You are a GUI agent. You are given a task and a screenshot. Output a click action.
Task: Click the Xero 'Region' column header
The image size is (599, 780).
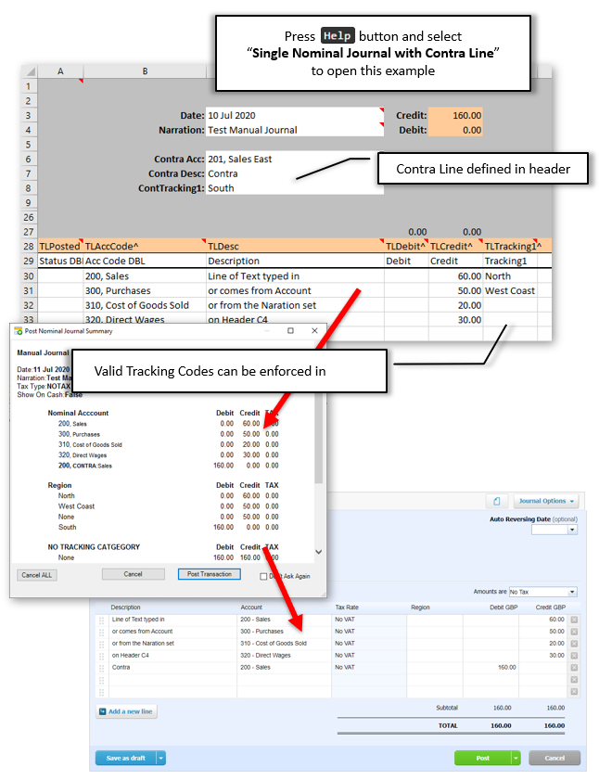(x=420, y=607)
